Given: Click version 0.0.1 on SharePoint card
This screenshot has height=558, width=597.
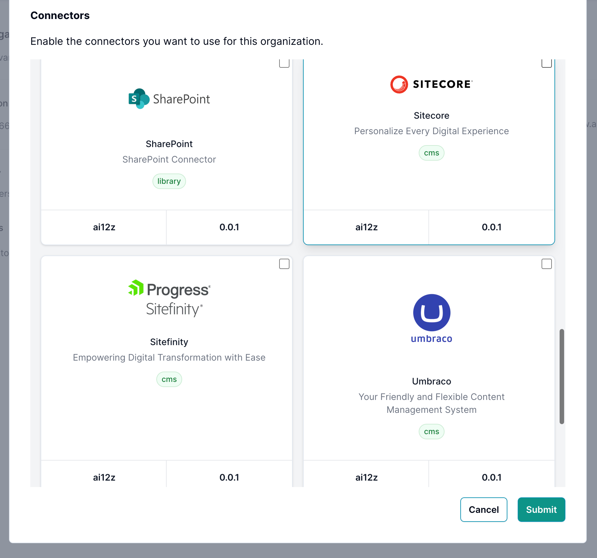Looking at the screenshot, I should (x=229, y=227).
